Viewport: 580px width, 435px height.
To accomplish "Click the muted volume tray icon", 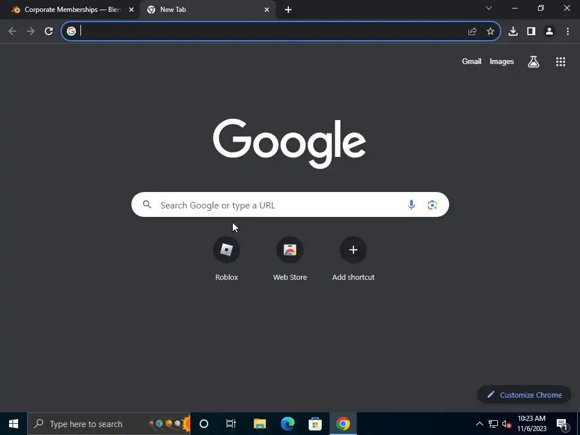I will pos(506,424).
